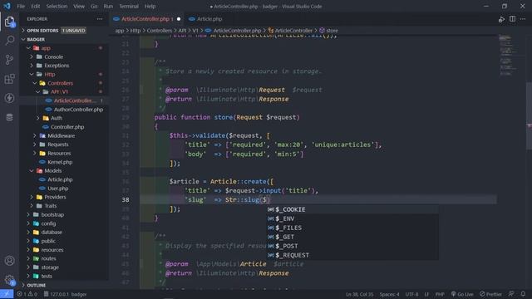Open the database view in activity bar
This screenshot has height=299, width=532.
point(9,117)
